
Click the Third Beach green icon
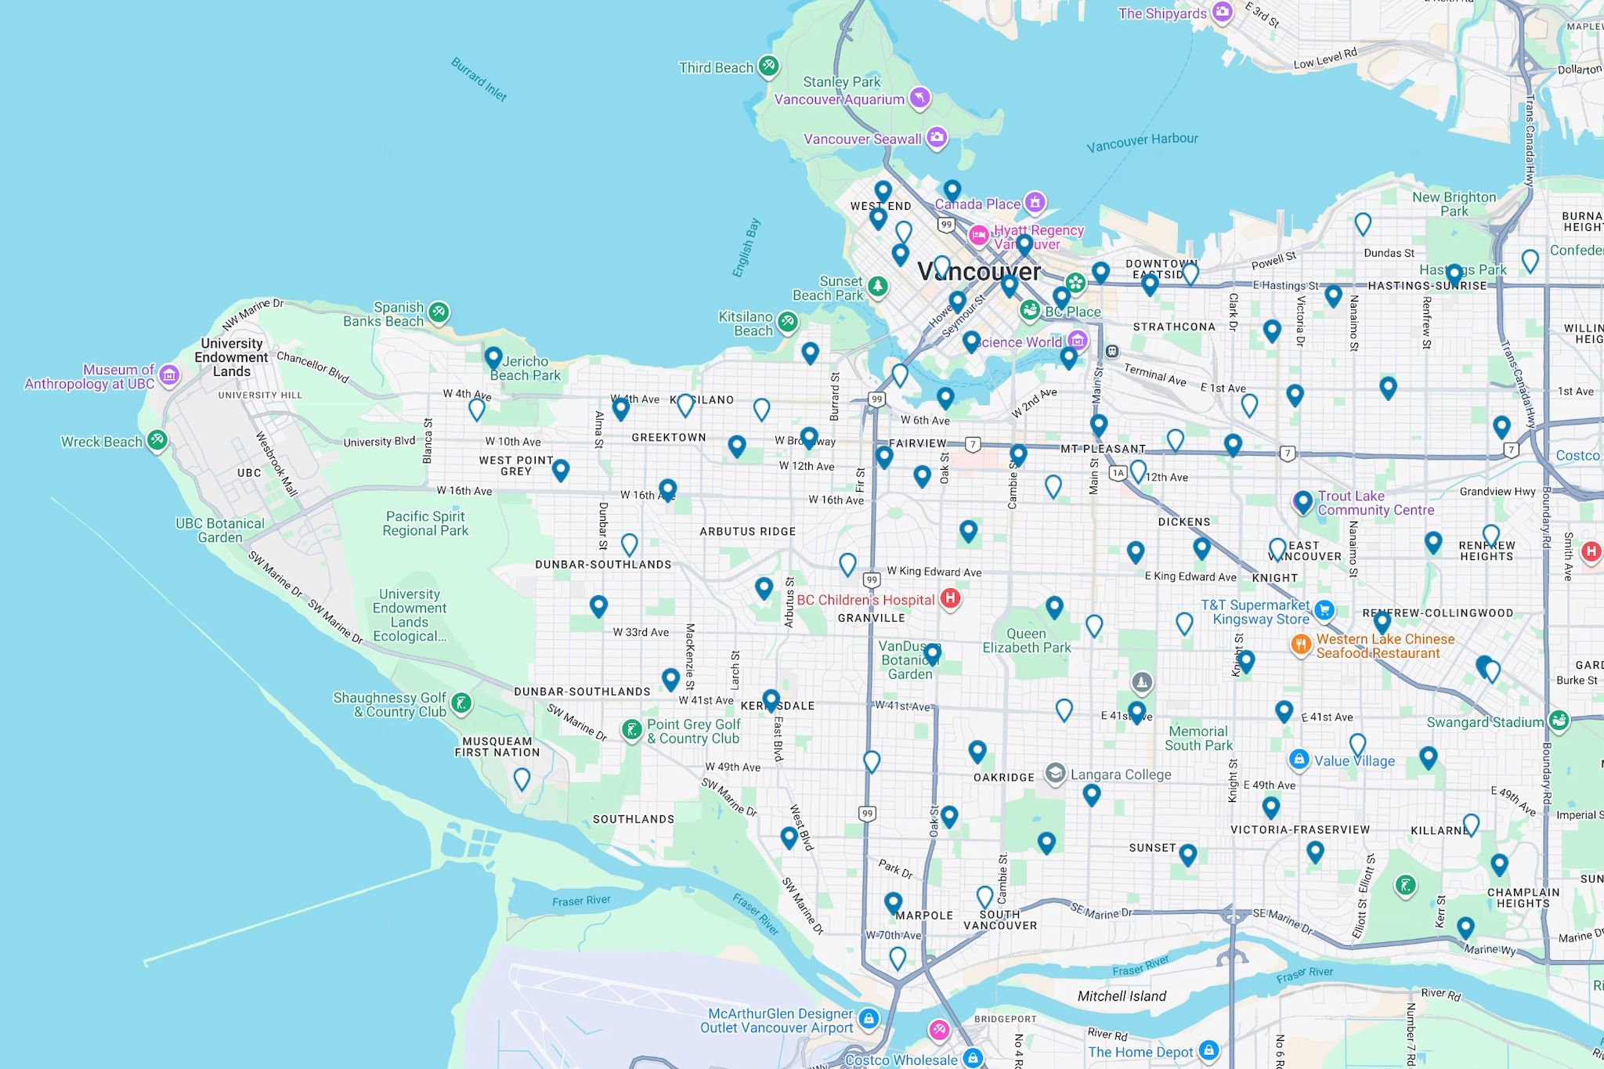(768, 67)
